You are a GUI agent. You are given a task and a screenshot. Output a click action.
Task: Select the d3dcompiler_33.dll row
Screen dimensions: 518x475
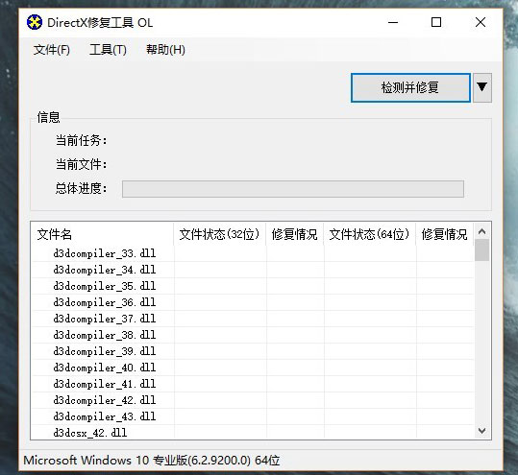point(253,253)
